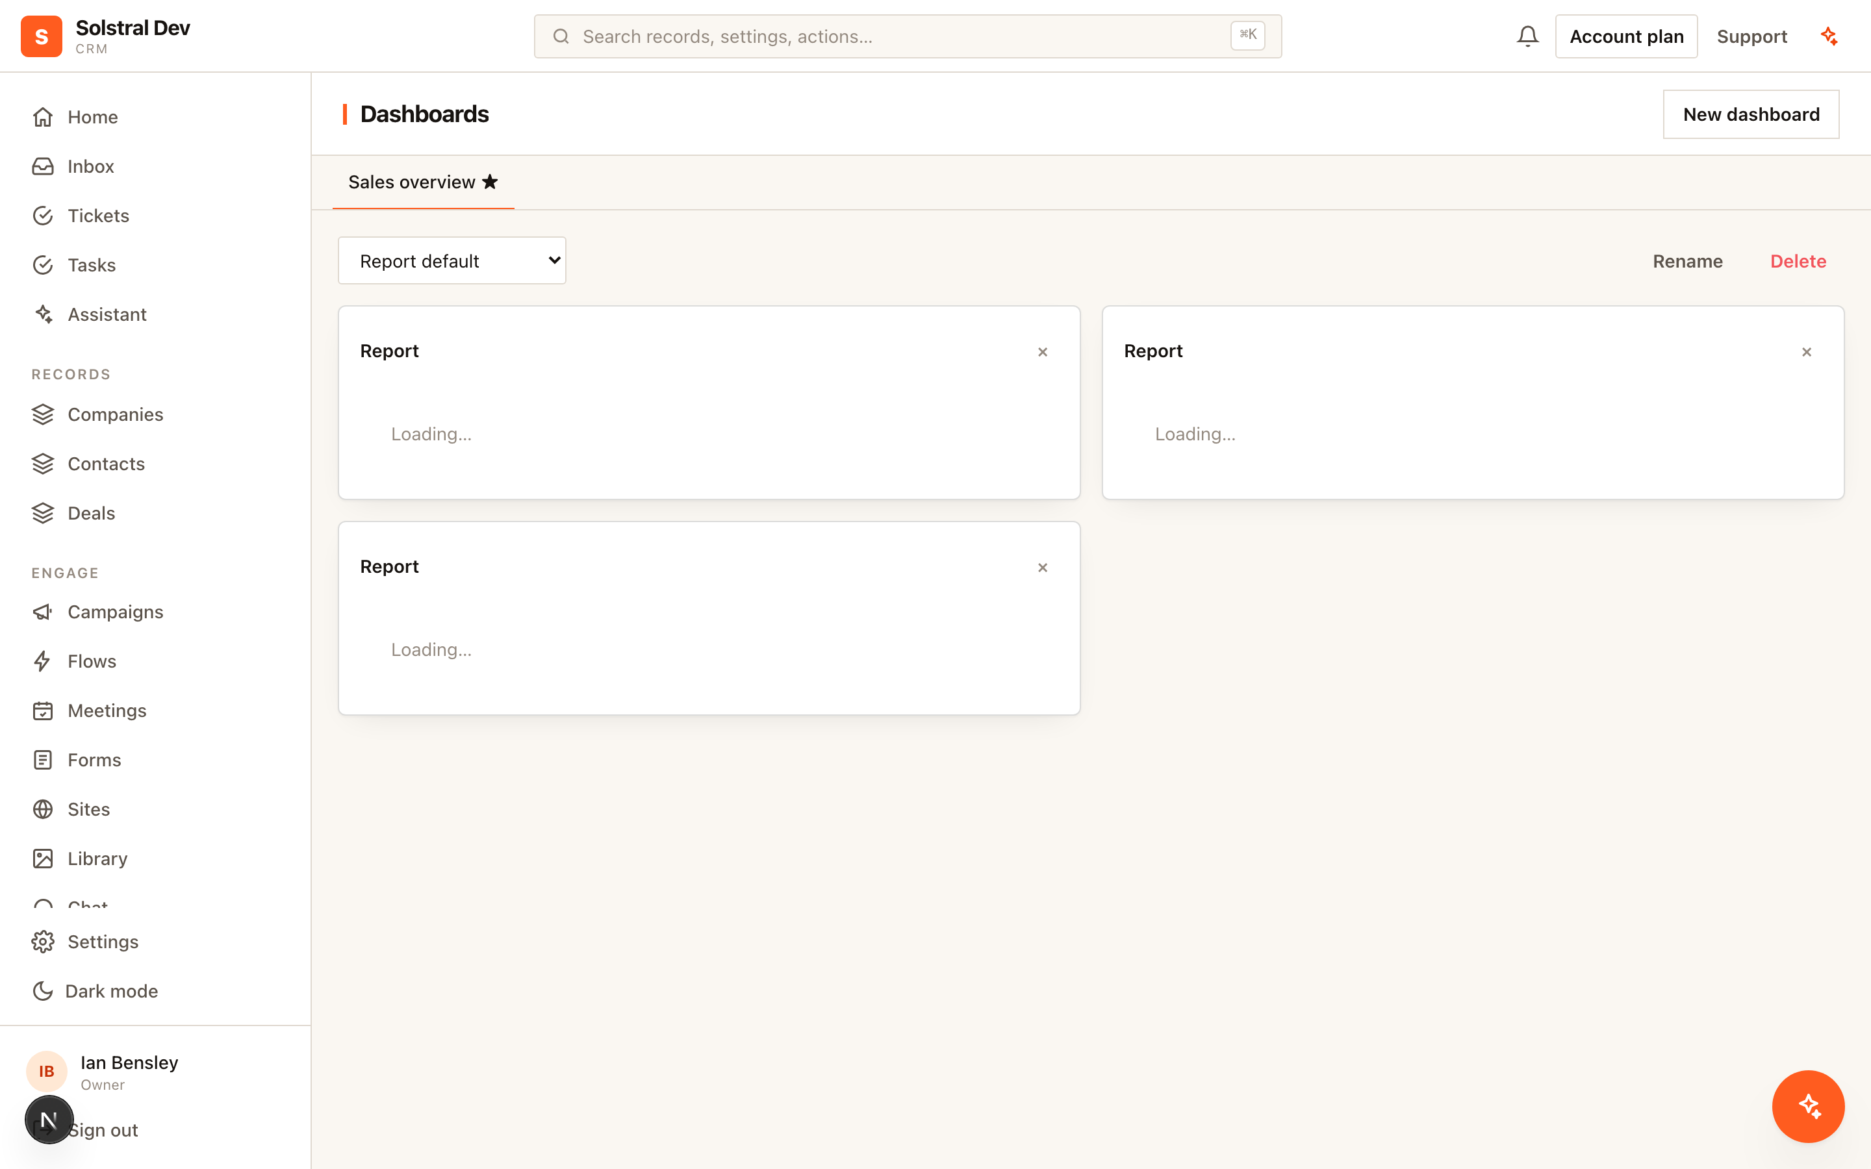Focus the search records input field
Screen dimensions: 1871x1169
(908, 36)
